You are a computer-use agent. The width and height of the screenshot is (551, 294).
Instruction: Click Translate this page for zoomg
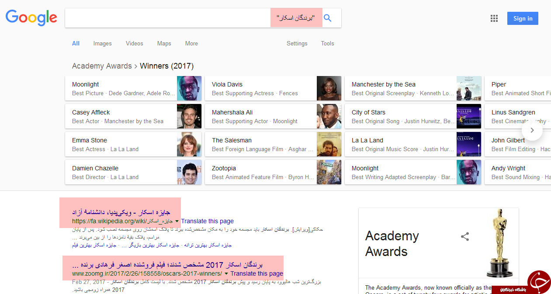[257, 273]
